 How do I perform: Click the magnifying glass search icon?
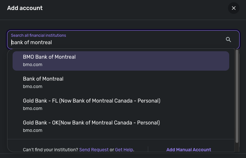(x=228, y=39)
